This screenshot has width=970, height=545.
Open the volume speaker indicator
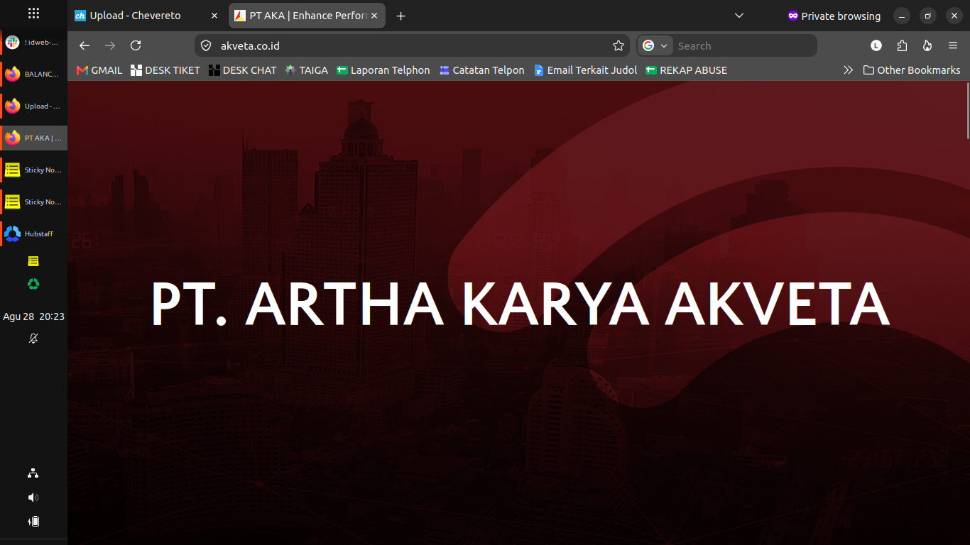tap(33, 497)
